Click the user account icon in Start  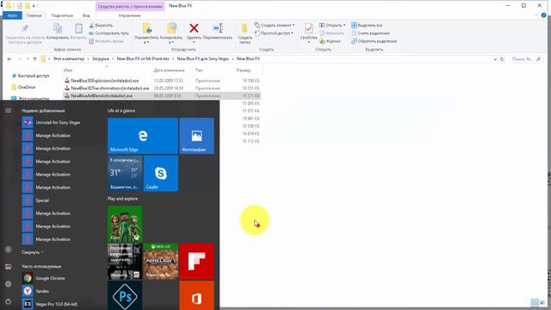pos(8,250)
